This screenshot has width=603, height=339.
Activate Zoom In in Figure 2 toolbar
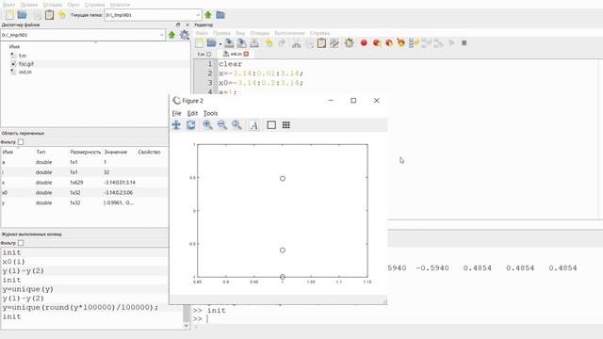click(207, 125)
